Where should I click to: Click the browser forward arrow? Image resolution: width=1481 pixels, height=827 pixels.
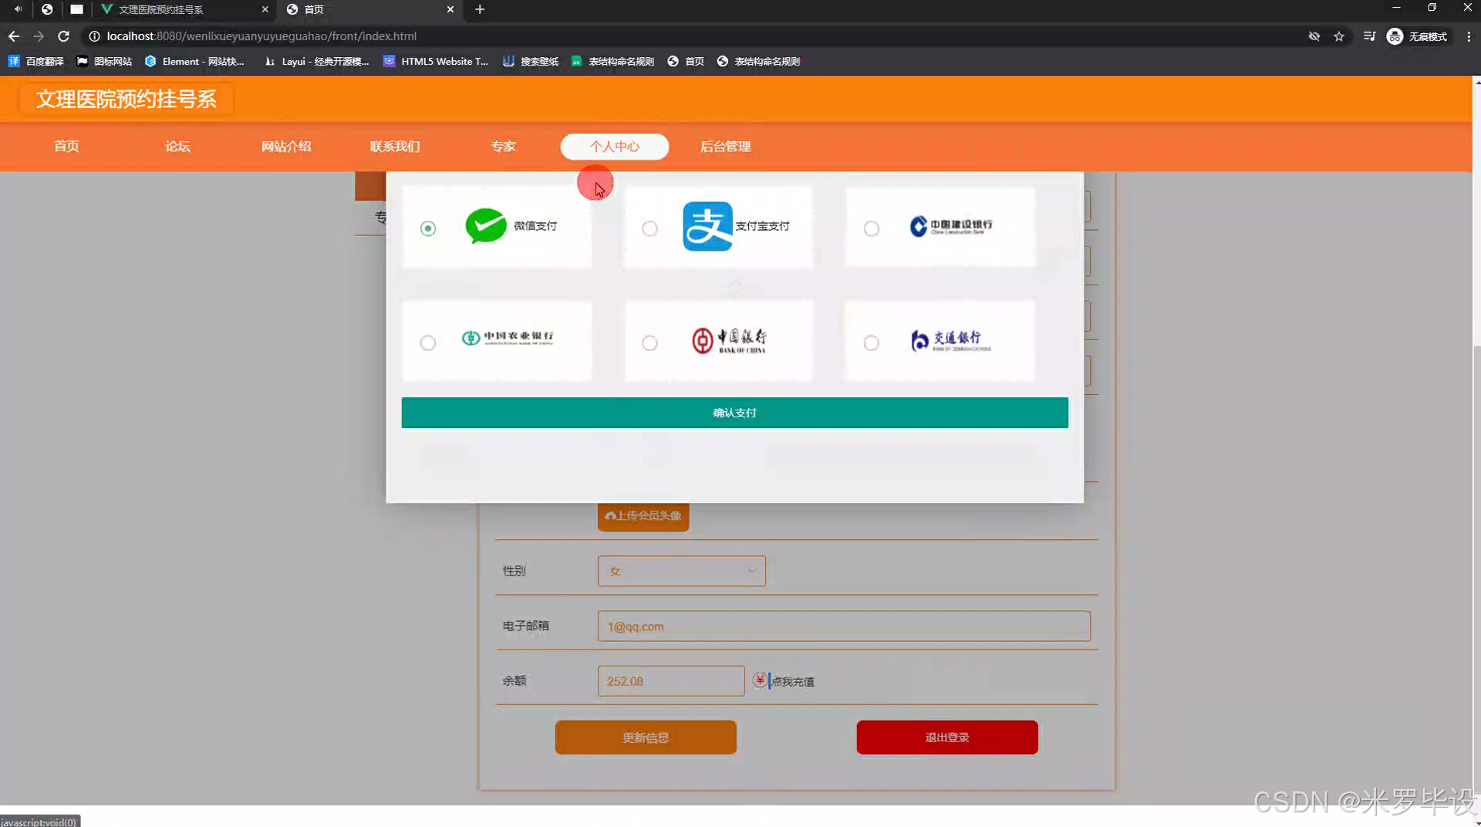(x=39, y=36)
